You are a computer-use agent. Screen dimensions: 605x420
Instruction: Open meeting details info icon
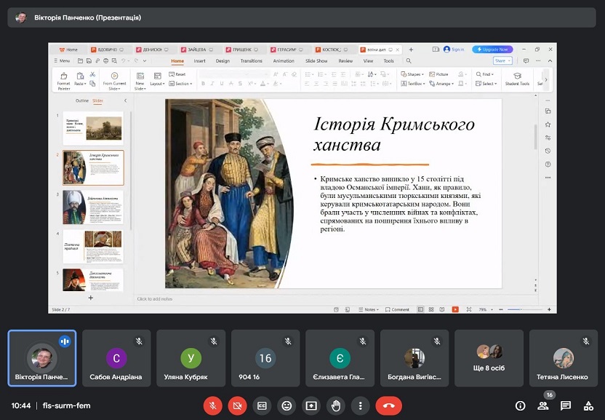(520, 405)
